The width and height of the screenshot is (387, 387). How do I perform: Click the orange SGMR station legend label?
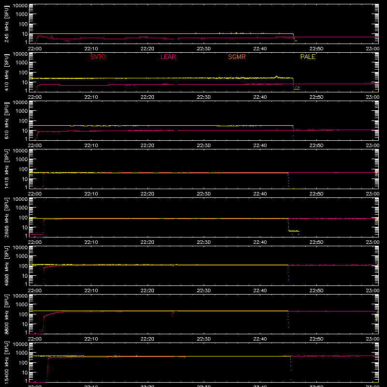point(237,57)
